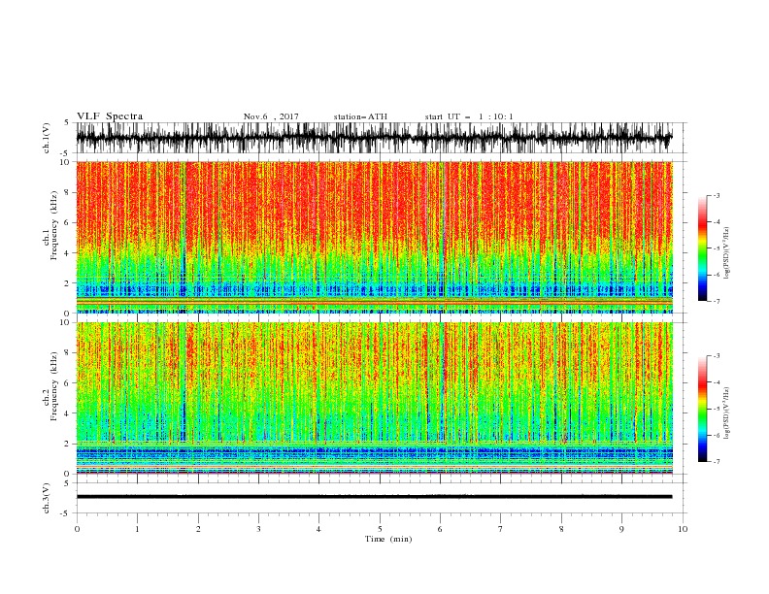Click the "-7" tick on ch.1 colorbar

click(x=717, y=301)
